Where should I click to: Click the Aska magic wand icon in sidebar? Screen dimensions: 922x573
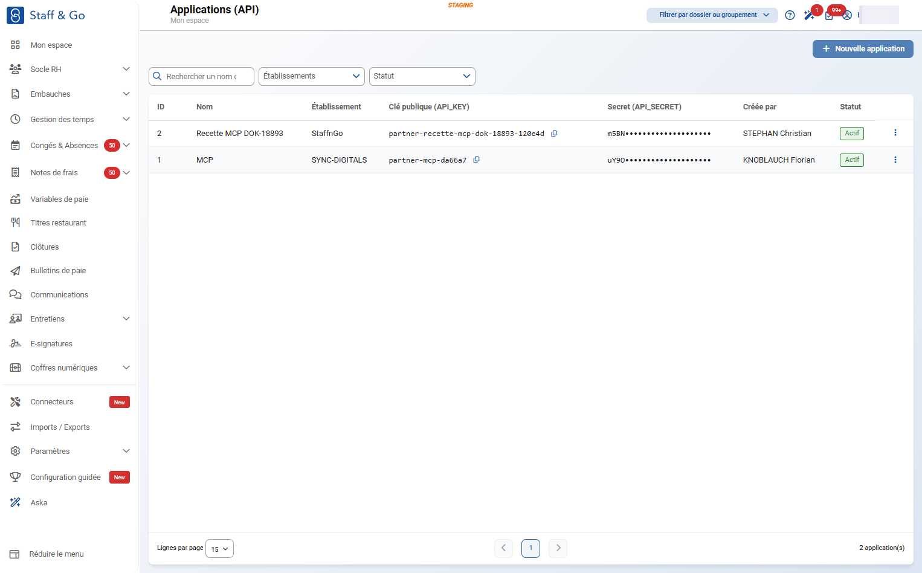coord(16,503)
